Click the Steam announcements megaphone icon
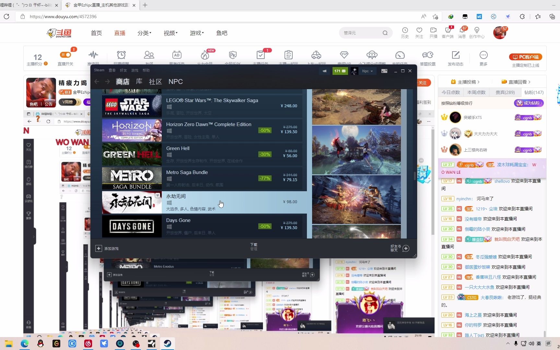 tap(324, 71)
